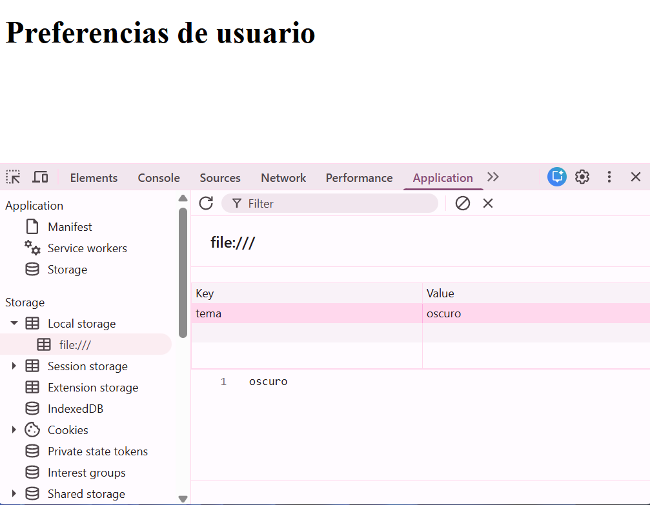The height and width of the screenshot is (505, 650).
Task: Activate the inspect element picker icon
Action: (x=13, y=177)
